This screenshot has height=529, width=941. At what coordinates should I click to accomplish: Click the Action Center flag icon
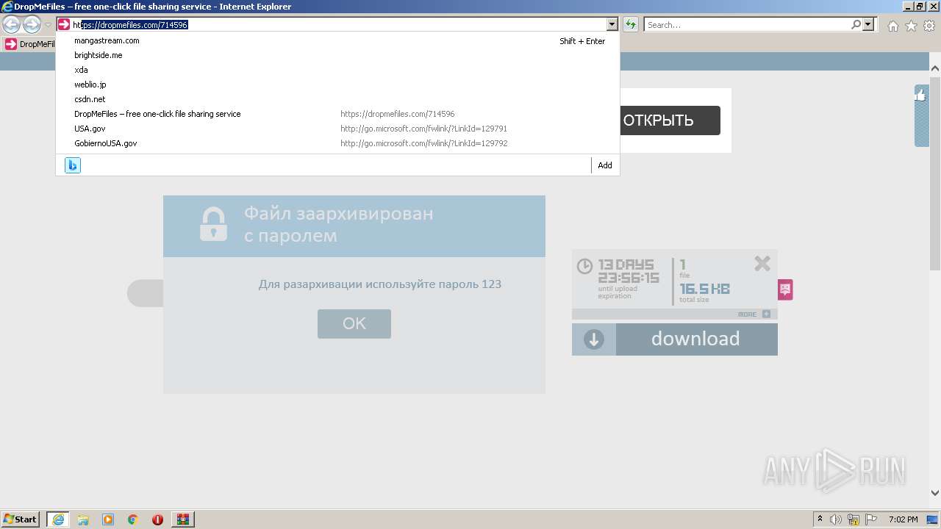tap(871, 519)
